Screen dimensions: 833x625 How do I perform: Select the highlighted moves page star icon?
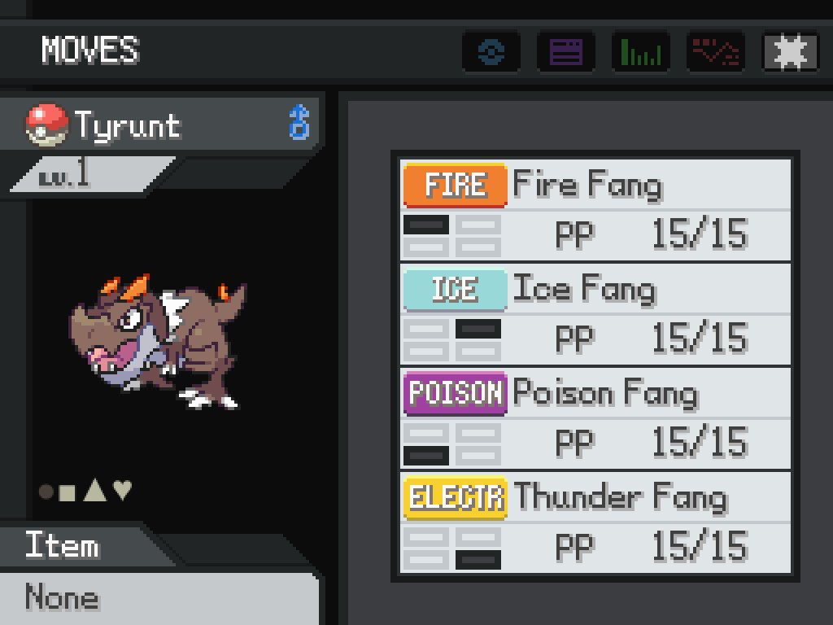(x=791, y=51)
